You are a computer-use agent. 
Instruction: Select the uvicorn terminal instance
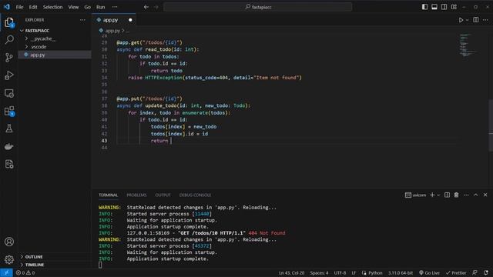415,195
